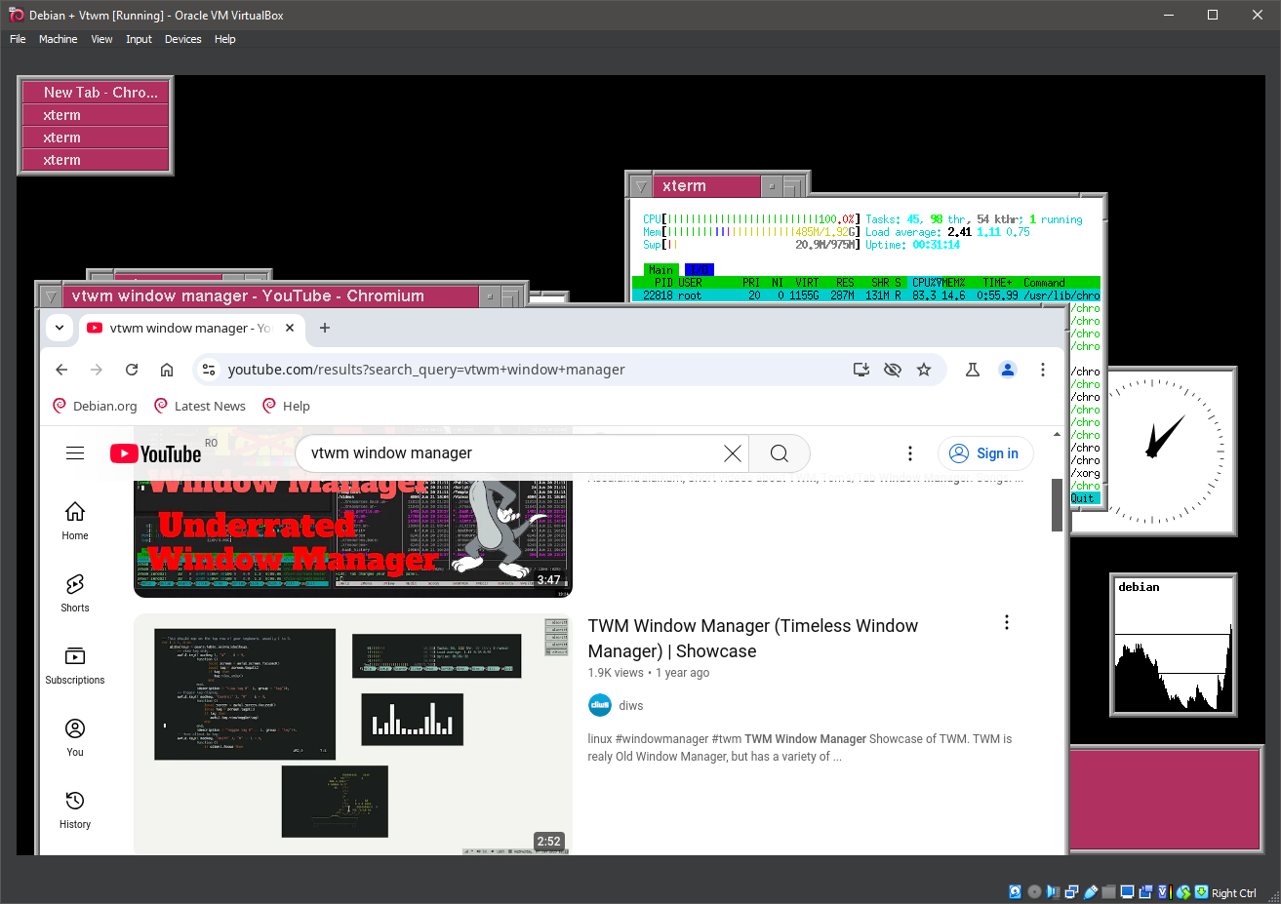This screenshot has width=1281, height=904.
Task: Toggle the hidden-eye icon in the address bar
Action: click(892, 370)
